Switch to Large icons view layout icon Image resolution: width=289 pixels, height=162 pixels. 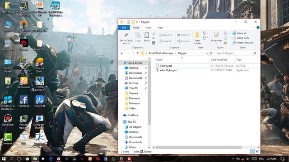pyautogui.click(x=257, y=152)
